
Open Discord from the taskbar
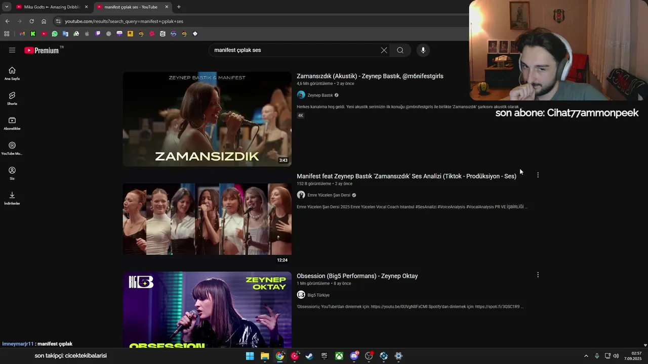coord(354,356)
